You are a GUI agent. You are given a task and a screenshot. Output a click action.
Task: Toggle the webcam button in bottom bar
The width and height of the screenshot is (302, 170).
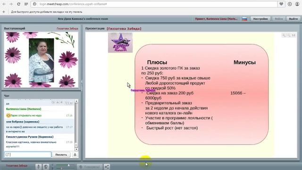pyautogui.click(x=46, y=167)
